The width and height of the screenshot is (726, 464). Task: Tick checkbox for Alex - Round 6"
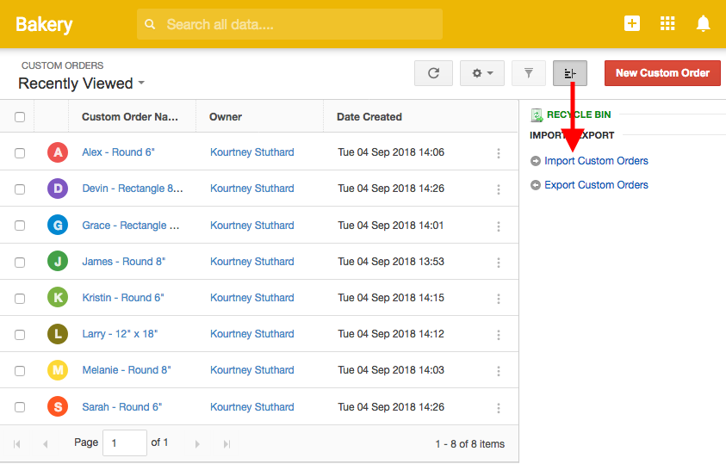pos(20,153)
